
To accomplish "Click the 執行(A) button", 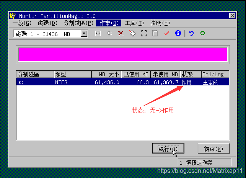I will pos(168,149).
